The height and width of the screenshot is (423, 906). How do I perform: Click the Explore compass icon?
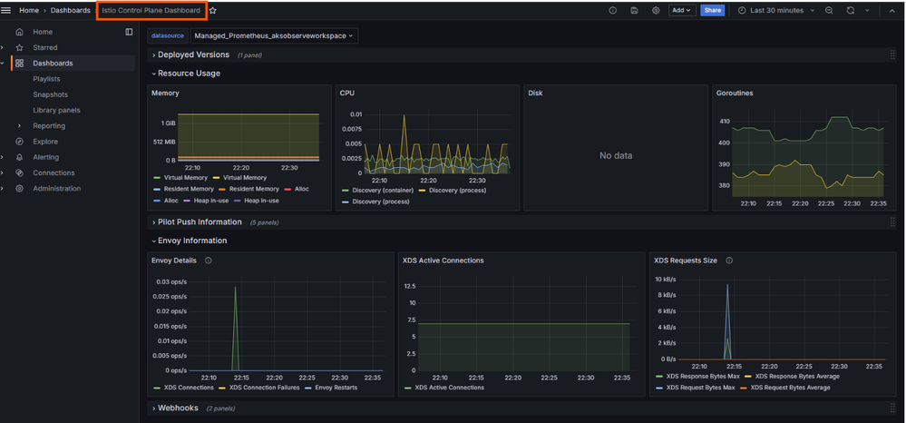20,142
